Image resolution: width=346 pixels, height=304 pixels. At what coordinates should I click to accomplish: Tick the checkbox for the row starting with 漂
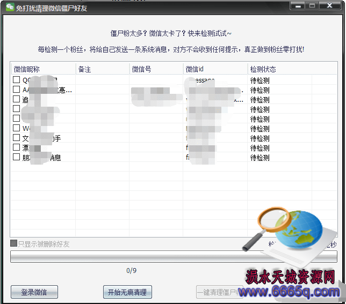click(x=16, y=147)
